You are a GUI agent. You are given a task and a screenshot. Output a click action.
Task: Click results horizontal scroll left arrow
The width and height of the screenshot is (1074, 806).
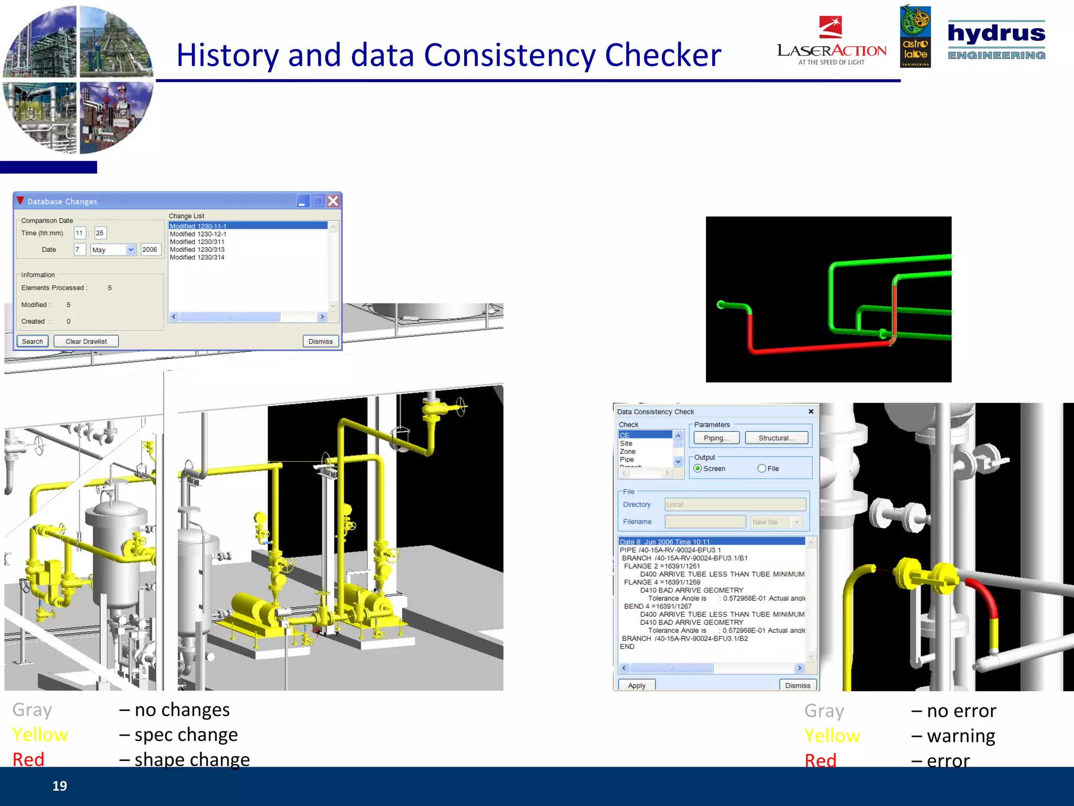tap(624, 668)
